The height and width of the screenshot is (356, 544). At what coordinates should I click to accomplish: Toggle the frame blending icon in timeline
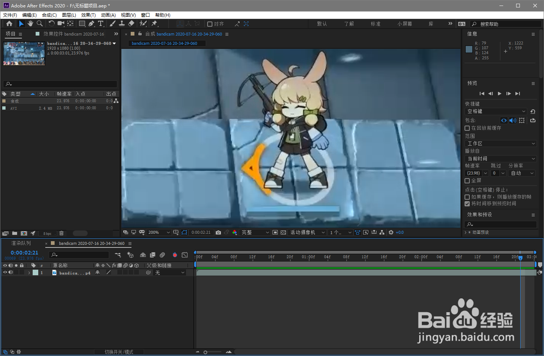click(x=153, y=255)
